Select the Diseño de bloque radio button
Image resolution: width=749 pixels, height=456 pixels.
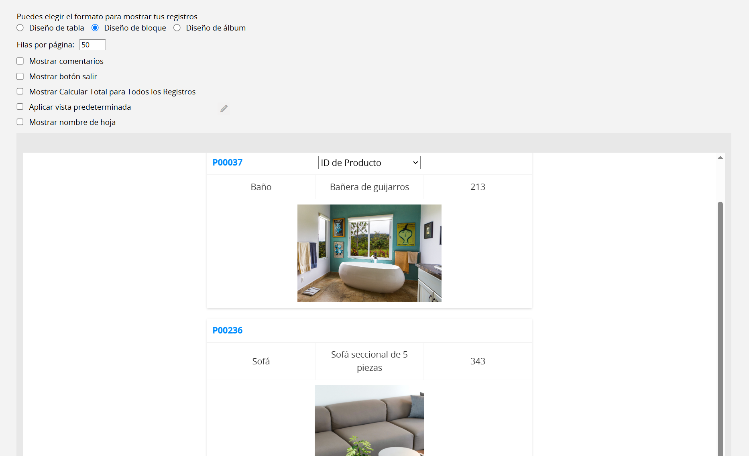(95, 28)
